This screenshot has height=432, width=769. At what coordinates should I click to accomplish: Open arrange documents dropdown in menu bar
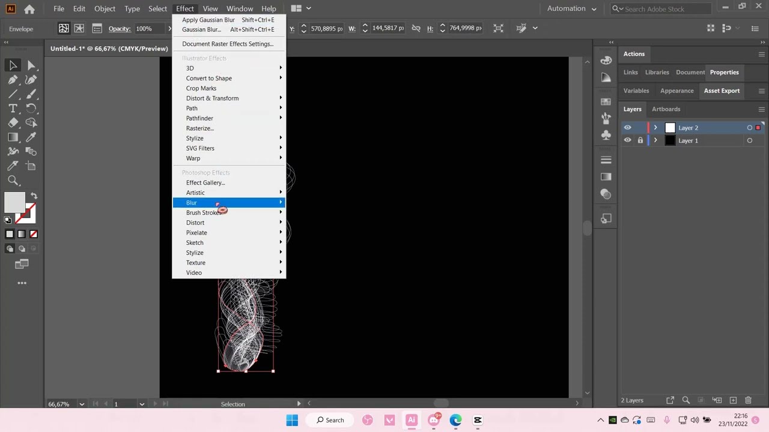(x=301, y=8)
